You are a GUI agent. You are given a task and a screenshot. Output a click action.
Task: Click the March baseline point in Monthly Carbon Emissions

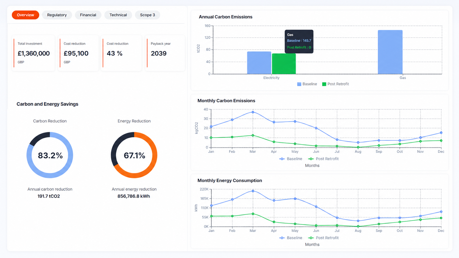pos(253,112)
